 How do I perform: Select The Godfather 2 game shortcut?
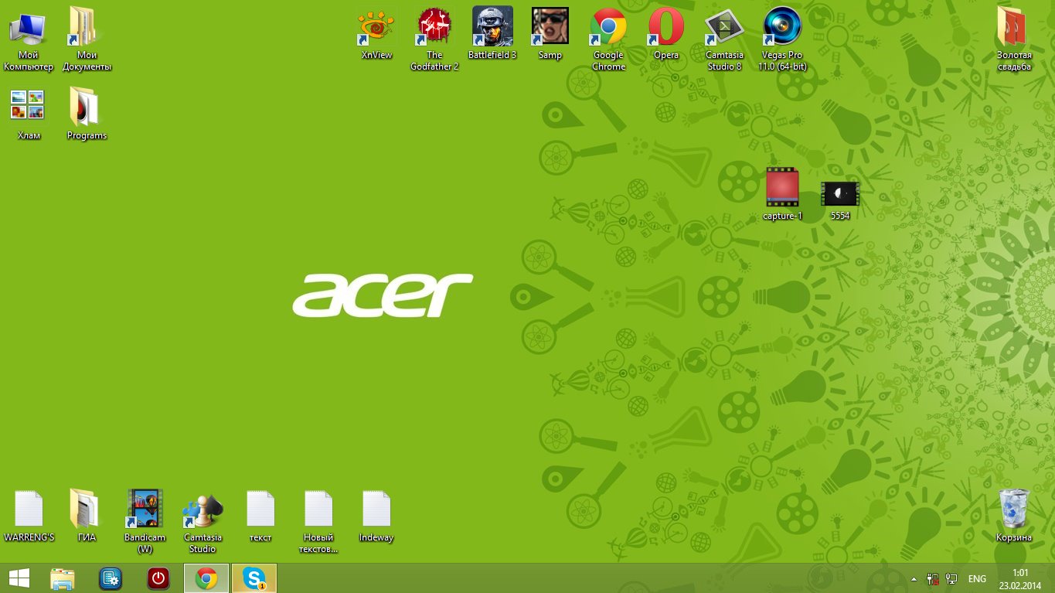tap(434, 39)
